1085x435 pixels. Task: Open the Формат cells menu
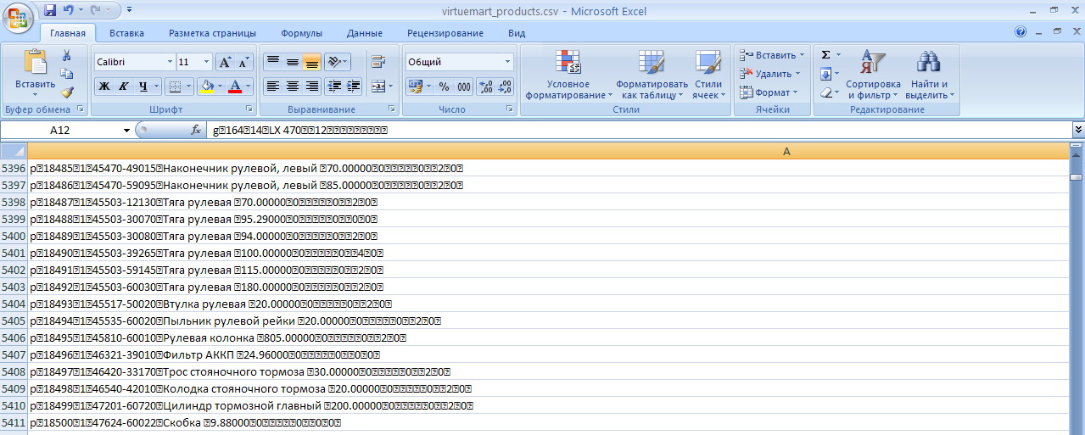pyautogui.click(x=769, y=92)
